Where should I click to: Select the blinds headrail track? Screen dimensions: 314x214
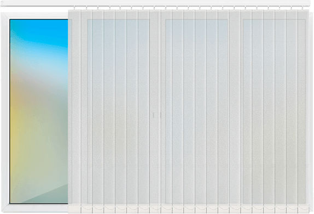[155, 4]
